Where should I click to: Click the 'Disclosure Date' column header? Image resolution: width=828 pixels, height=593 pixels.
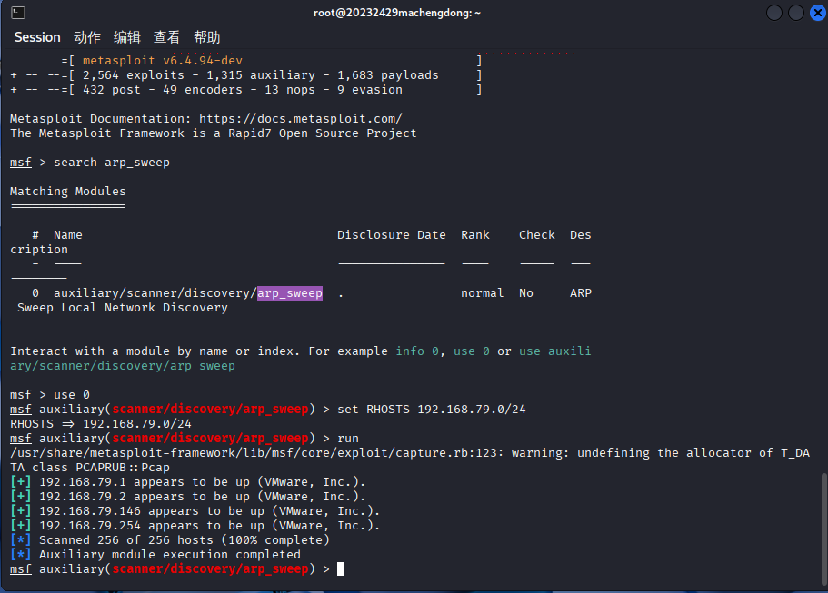[x=392, y=235]
